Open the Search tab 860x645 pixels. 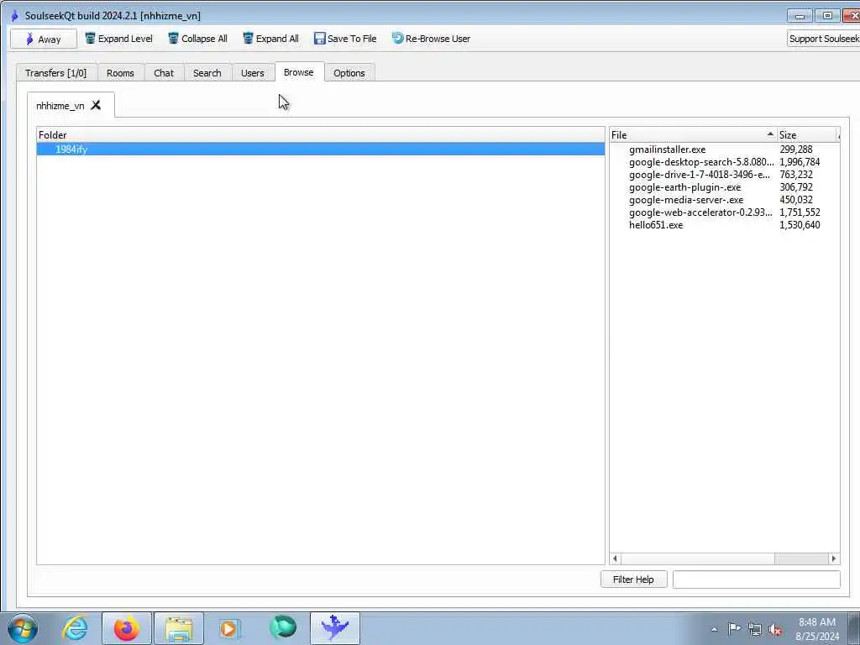[207, 73]
